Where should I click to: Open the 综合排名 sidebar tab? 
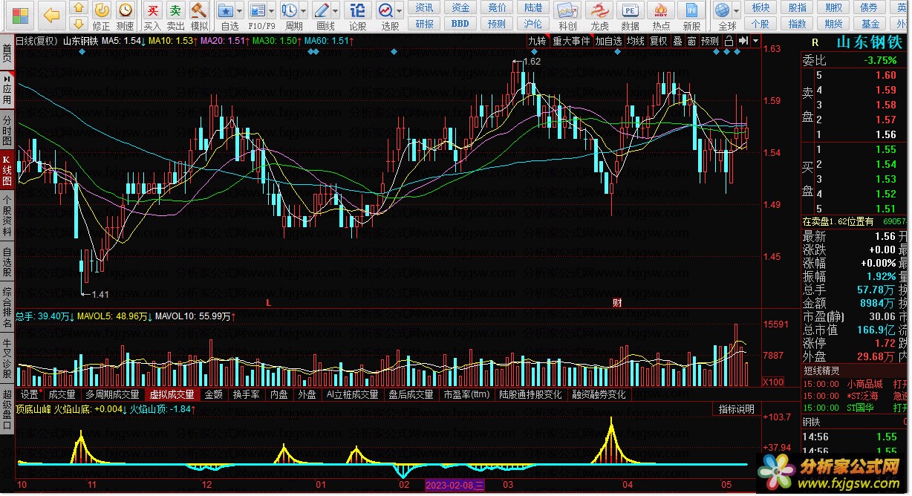point(7,308)
